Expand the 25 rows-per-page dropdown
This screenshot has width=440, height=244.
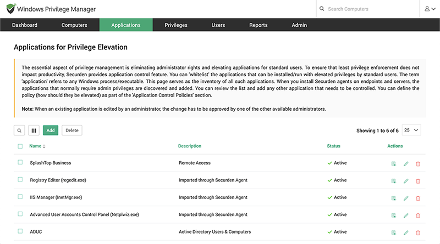tap(411, 130)
